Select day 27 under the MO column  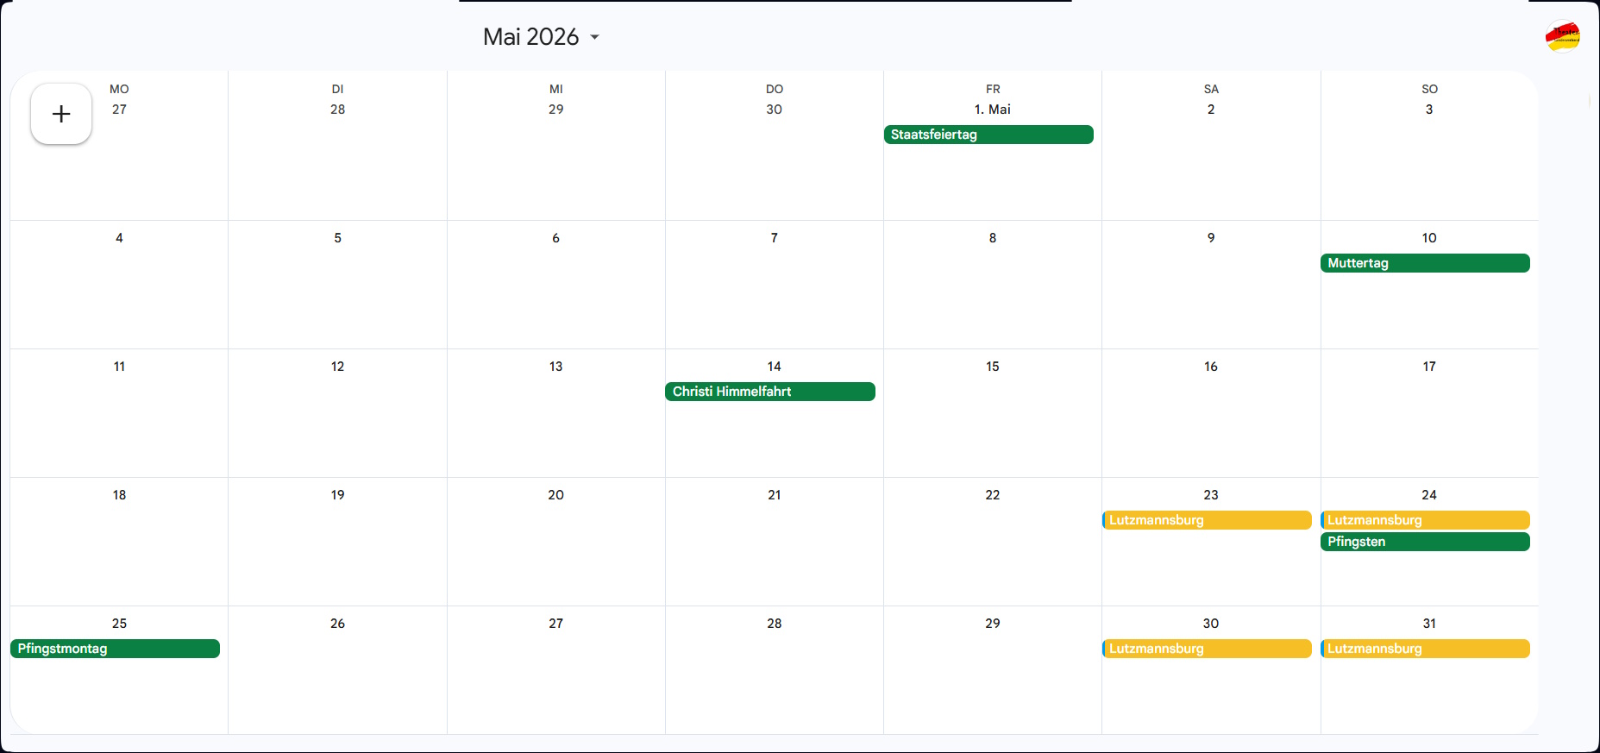pos(119,110)
